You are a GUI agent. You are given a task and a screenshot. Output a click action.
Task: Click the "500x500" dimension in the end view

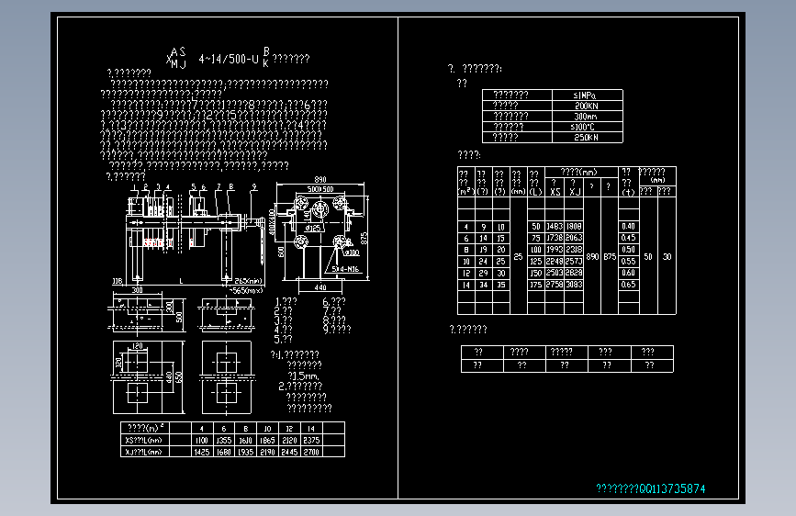coord(320,189)
